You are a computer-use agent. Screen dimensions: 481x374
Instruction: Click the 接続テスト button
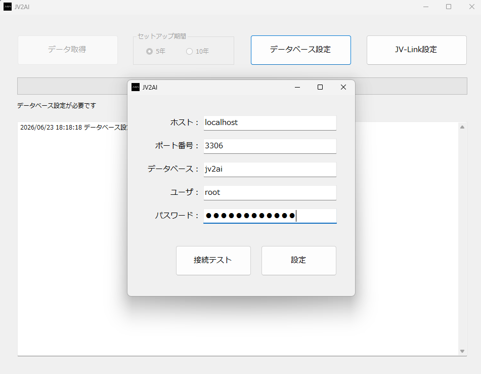coord(213,261)
